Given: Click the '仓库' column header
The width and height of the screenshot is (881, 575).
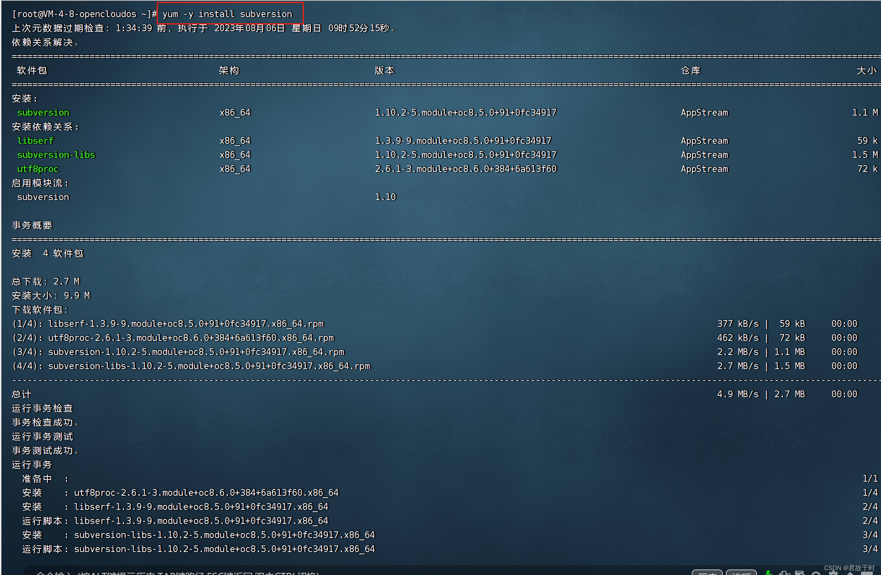Looking at the screenshot, I should (x=691, y=70).
